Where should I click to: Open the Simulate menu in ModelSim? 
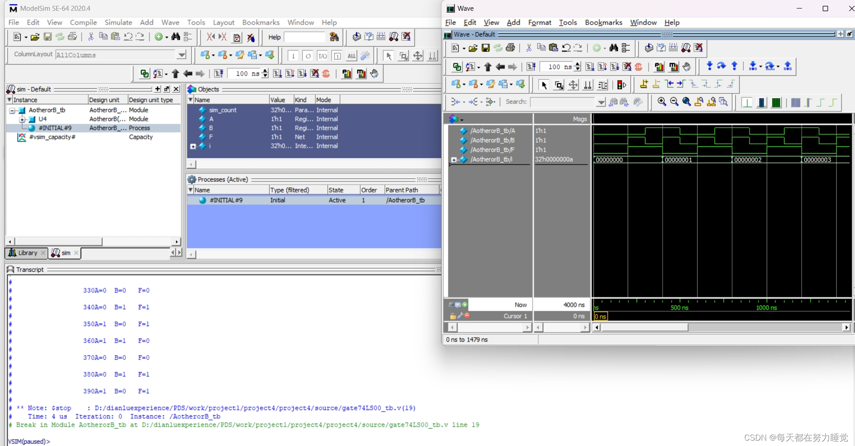click(x=118, y=22)
